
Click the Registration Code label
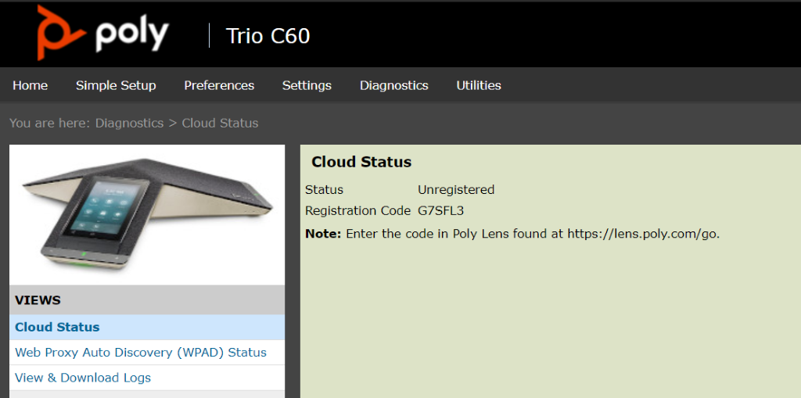point(357,210)
